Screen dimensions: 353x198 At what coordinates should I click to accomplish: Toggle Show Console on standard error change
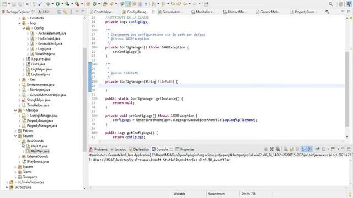tap(310, 149)
